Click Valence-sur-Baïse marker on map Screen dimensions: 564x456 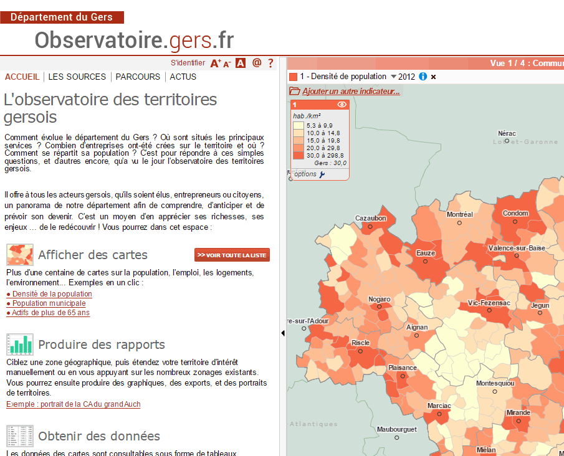coord(517,255)
